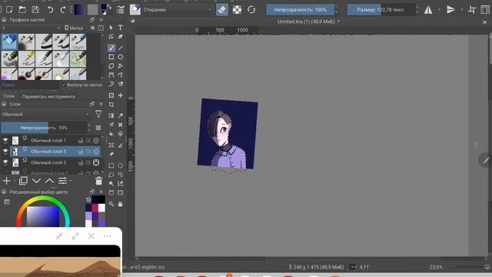Toggle wrap-around mode
492x277 pixels.
pyautogui.click(x=472, y=10)
